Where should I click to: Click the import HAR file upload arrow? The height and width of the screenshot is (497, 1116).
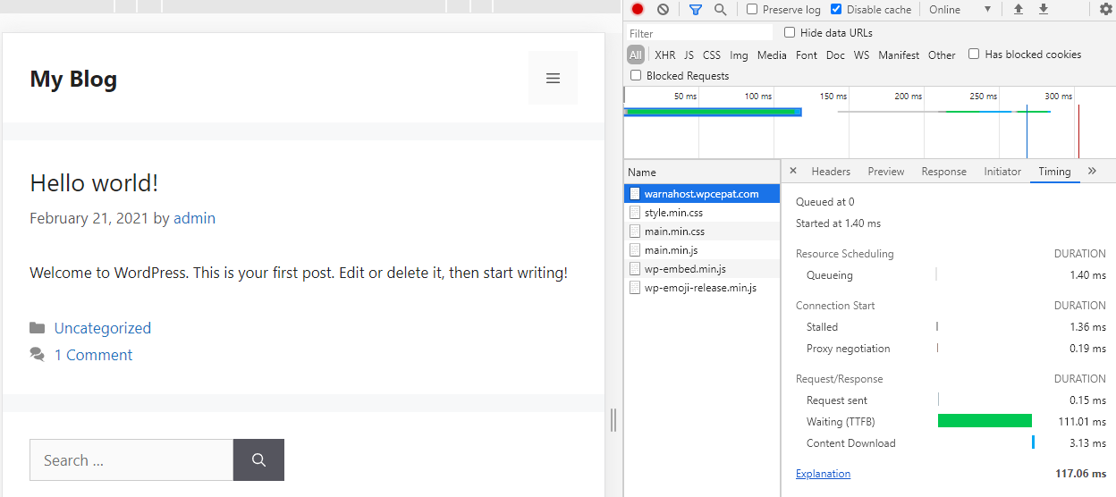1018,10
